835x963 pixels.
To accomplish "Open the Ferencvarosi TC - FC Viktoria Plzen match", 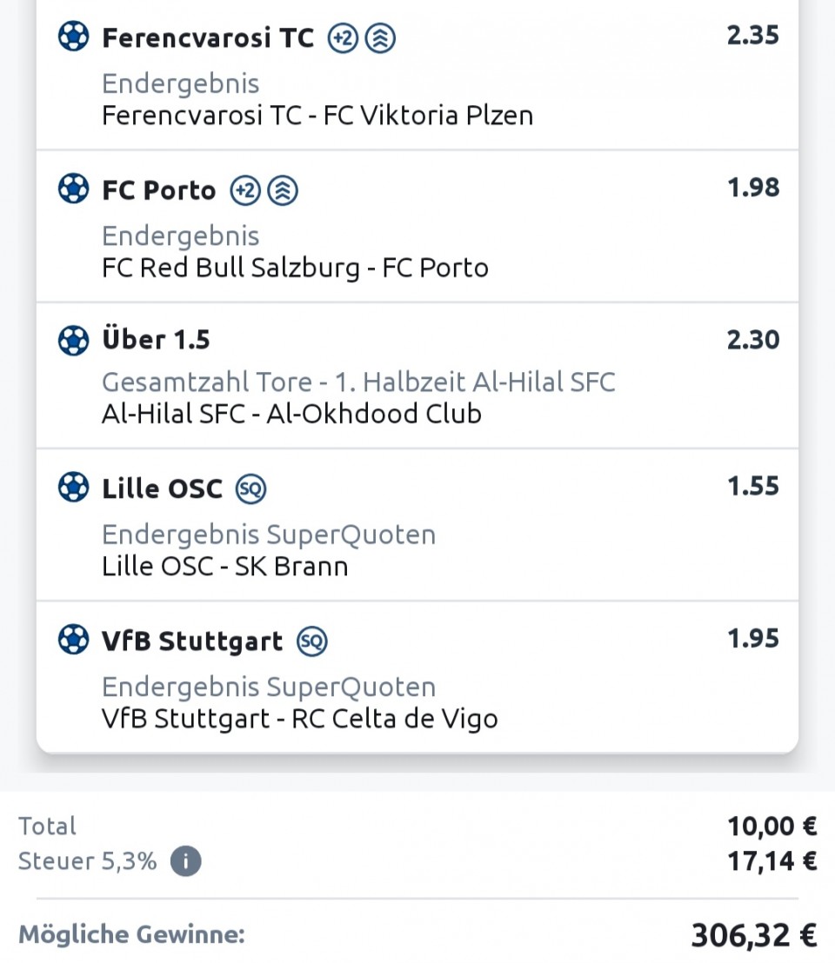I will coord(317,115).
